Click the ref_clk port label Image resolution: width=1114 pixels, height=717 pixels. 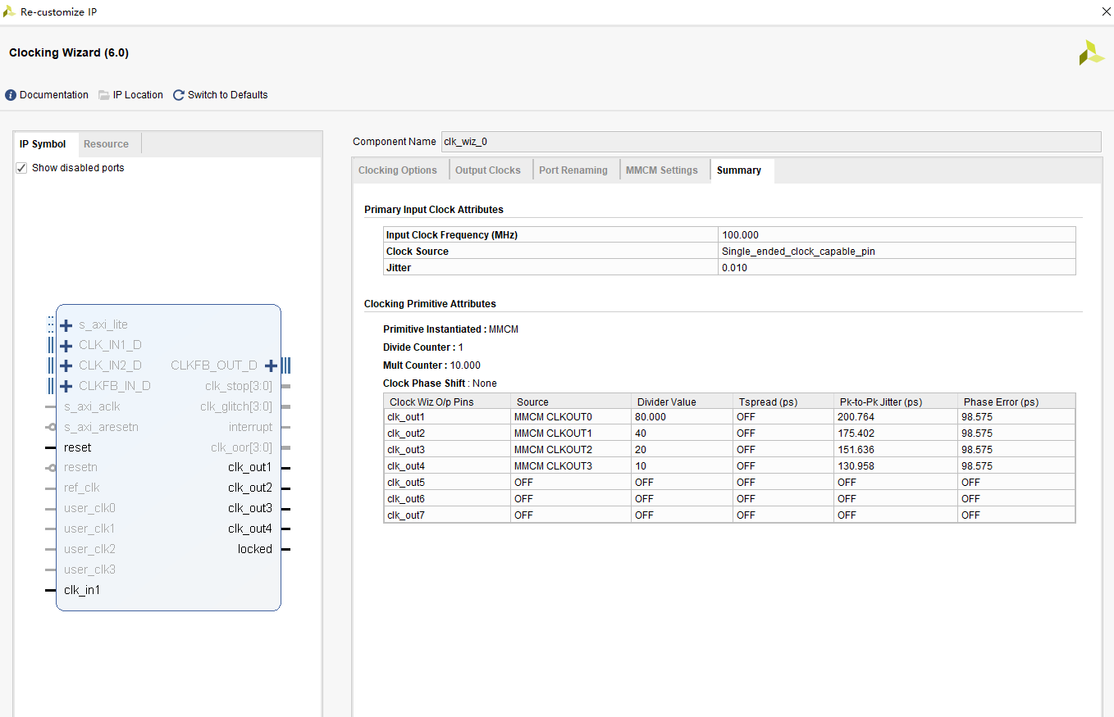click(x=82, y=488)
